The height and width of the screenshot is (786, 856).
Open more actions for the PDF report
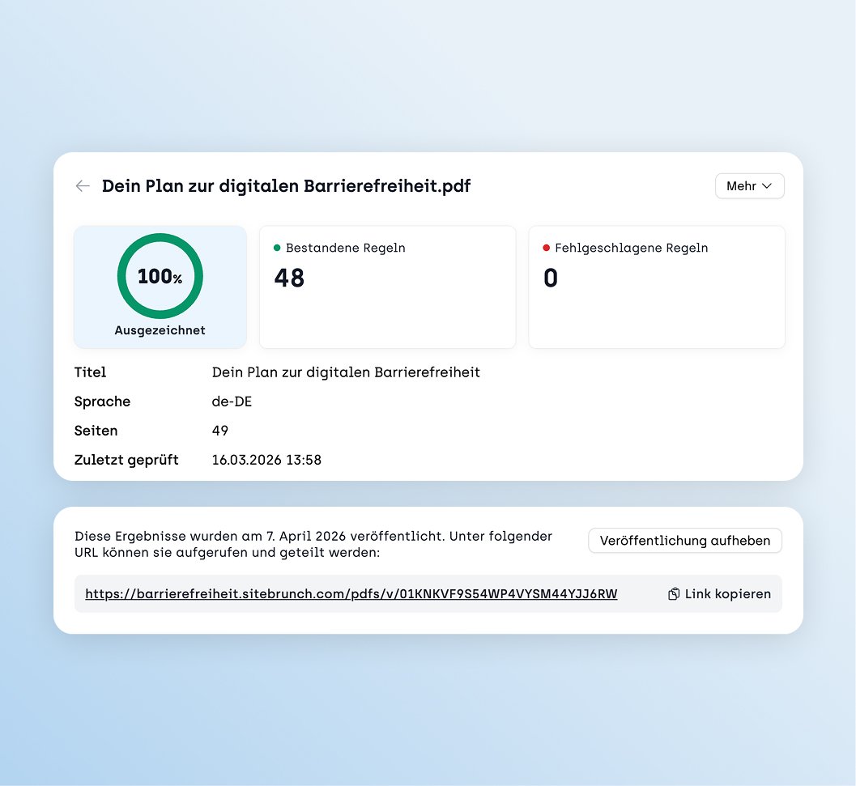pyautogui.click(x=749, y=185)
